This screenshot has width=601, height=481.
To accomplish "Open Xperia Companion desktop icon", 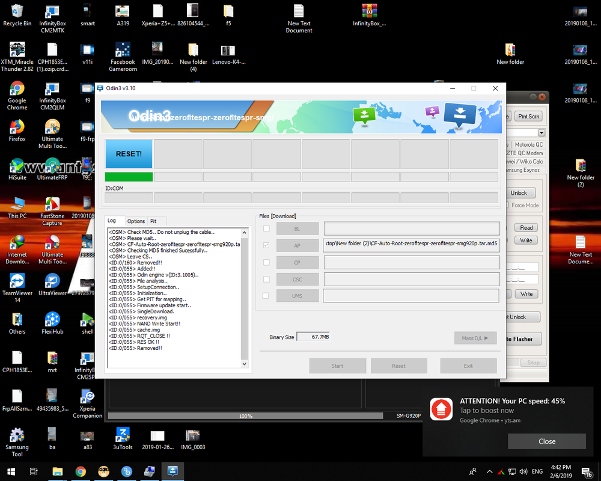I will tap(88, 403).
